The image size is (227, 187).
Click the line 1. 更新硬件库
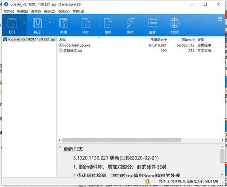tap(120, 167)
